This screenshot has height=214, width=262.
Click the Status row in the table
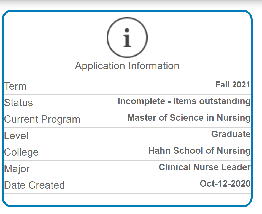click(x=127, y=103)
